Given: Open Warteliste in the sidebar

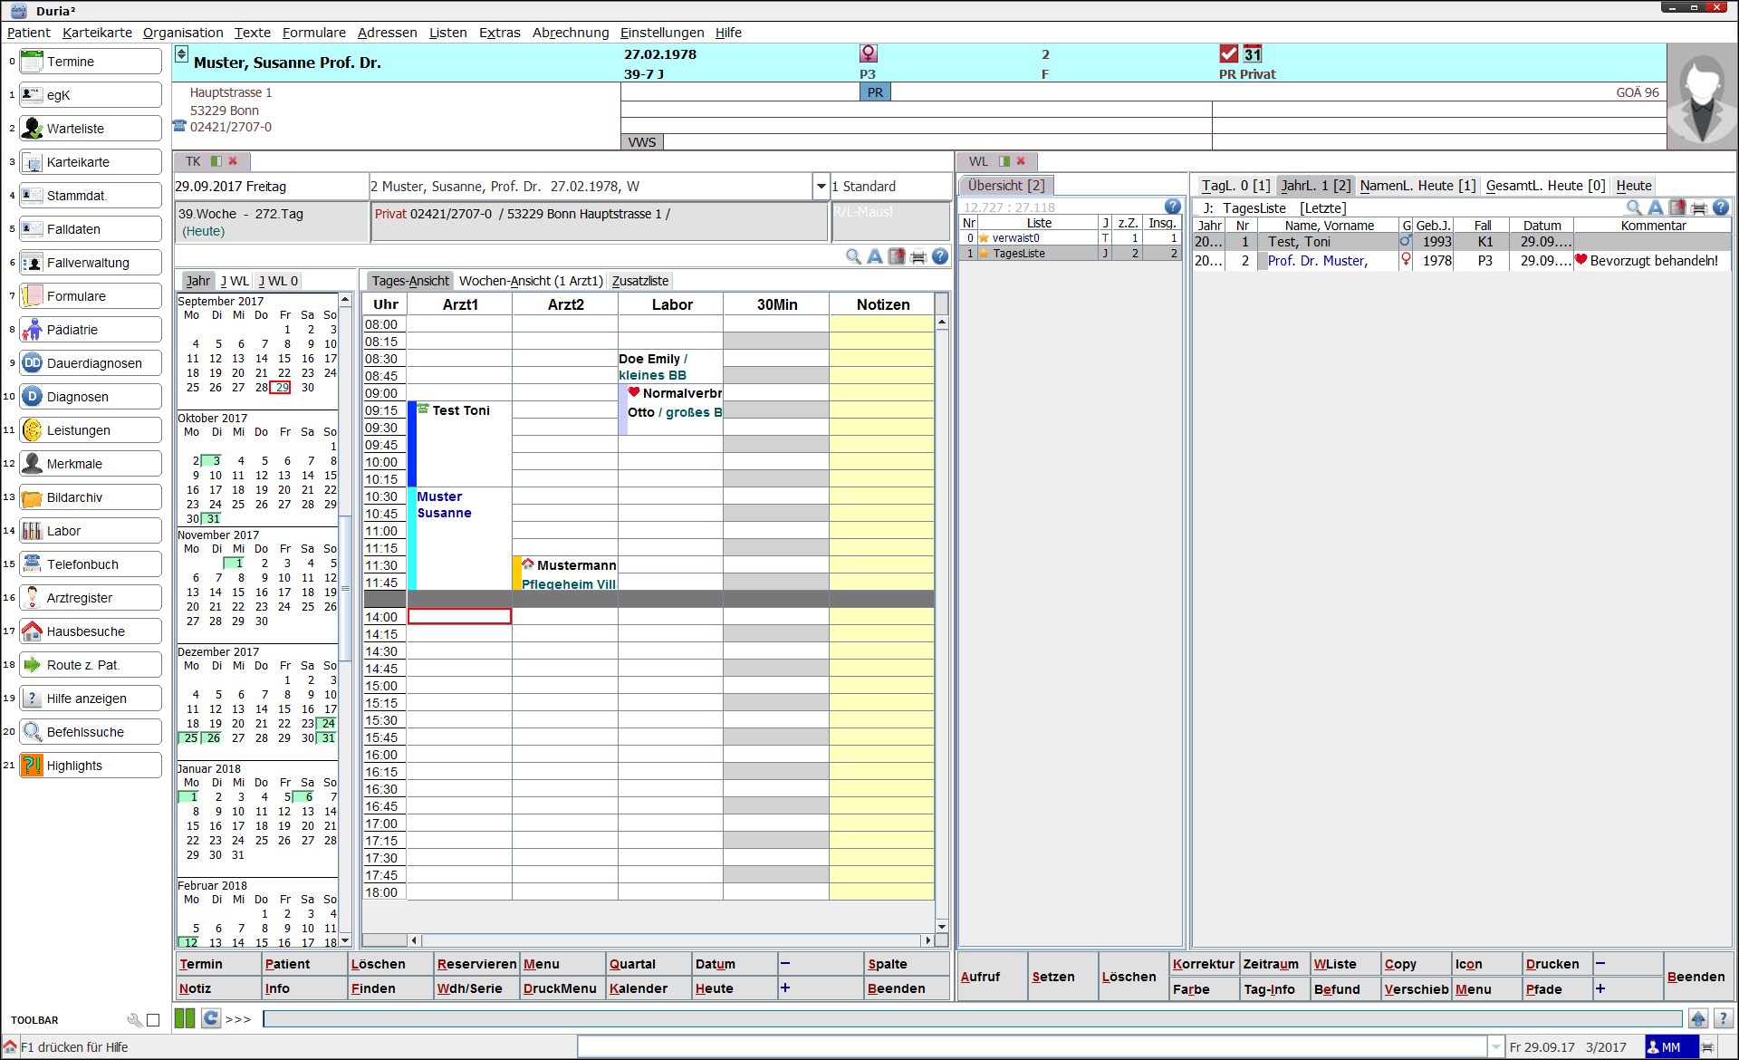Looking at the screenshot, I should [90, 129].
